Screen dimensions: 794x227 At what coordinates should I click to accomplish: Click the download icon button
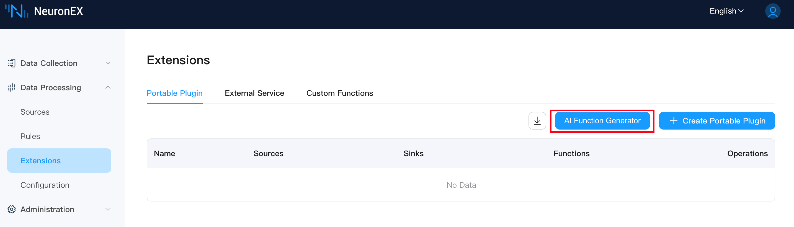(537, 121)
